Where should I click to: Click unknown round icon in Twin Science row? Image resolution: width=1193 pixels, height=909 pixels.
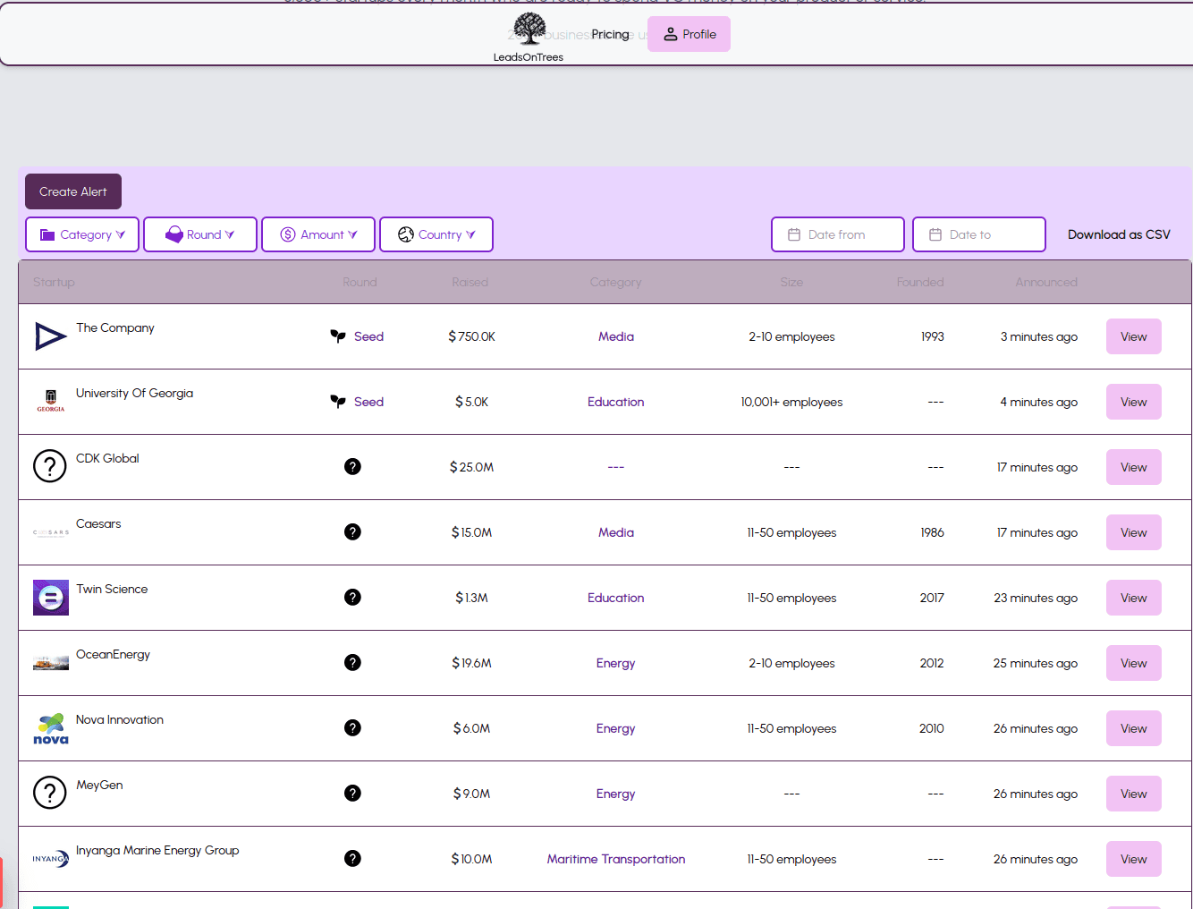coord(352,597)
